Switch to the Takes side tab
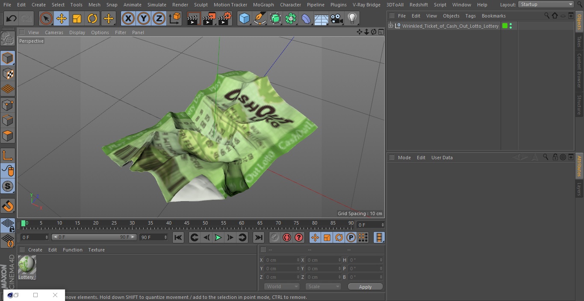584x301 pixels. [x=579, y=41]
